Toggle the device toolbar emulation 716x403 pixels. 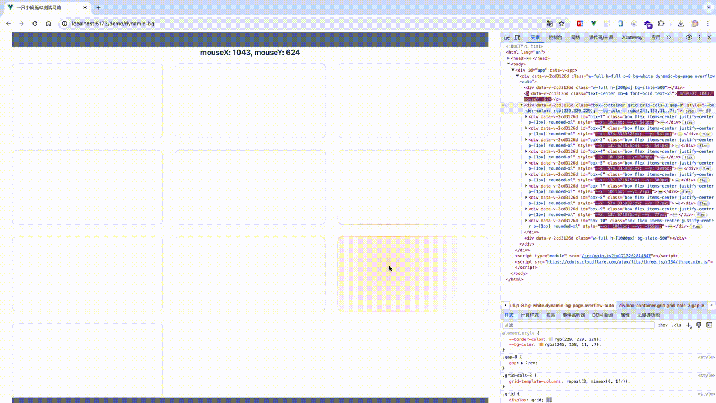click(517, 38)
